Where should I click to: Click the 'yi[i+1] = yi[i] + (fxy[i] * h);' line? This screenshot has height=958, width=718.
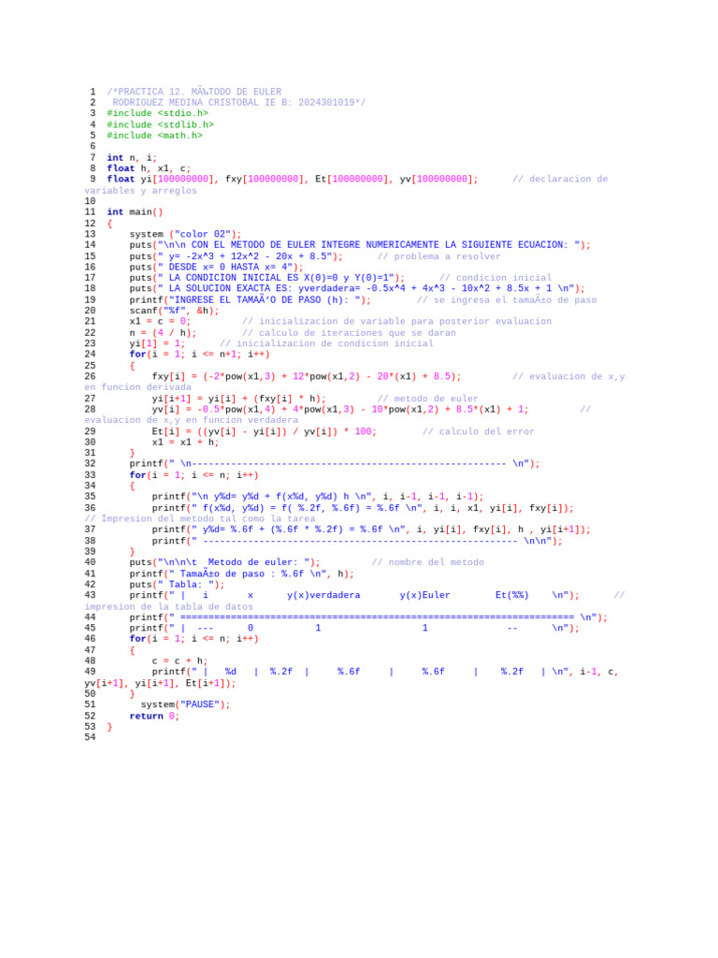[238, 399]
